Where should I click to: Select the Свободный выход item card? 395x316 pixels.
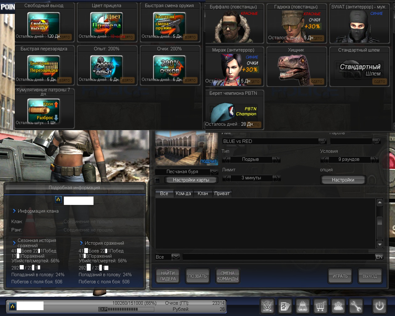pos(44,22)
